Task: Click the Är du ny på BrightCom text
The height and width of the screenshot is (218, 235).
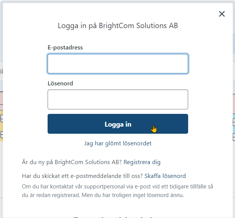Action: (x=72, y=162)
